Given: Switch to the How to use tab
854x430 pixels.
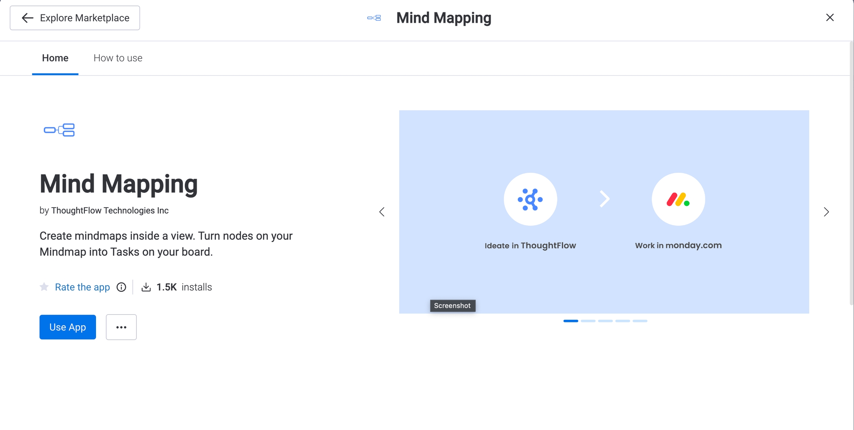Looking at the screenshot, I should pyautogui.click(x=118, y=58).
